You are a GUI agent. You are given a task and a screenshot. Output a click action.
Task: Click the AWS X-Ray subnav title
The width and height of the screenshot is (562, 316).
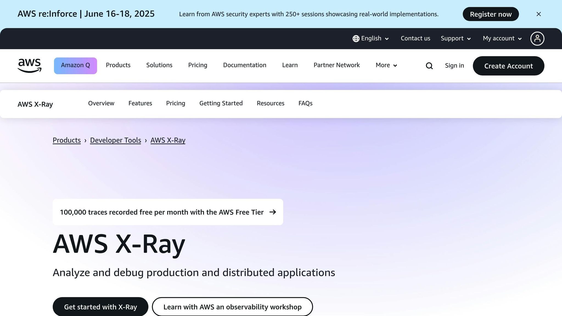click(x=35, y=104)
